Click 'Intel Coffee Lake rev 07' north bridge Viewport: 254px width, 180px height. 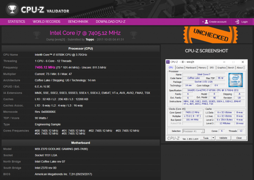point(50,161)
